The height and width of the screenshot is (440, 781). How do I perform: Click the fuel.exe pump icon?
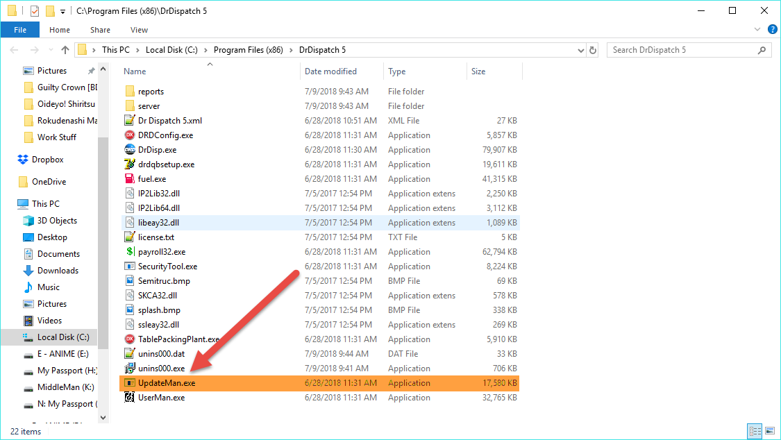pyautogui.click(x=130, y=178)
